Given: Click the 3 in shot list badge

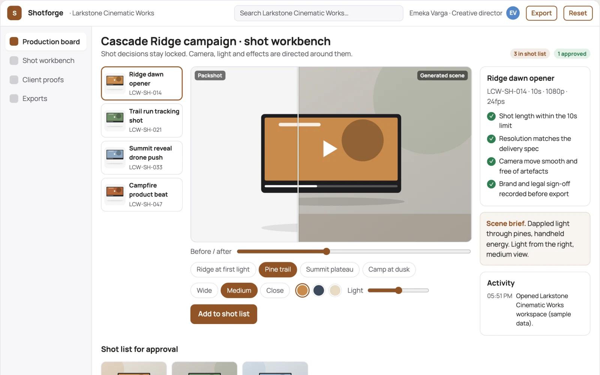Looking at the screenshot, I should coord(530,54).
